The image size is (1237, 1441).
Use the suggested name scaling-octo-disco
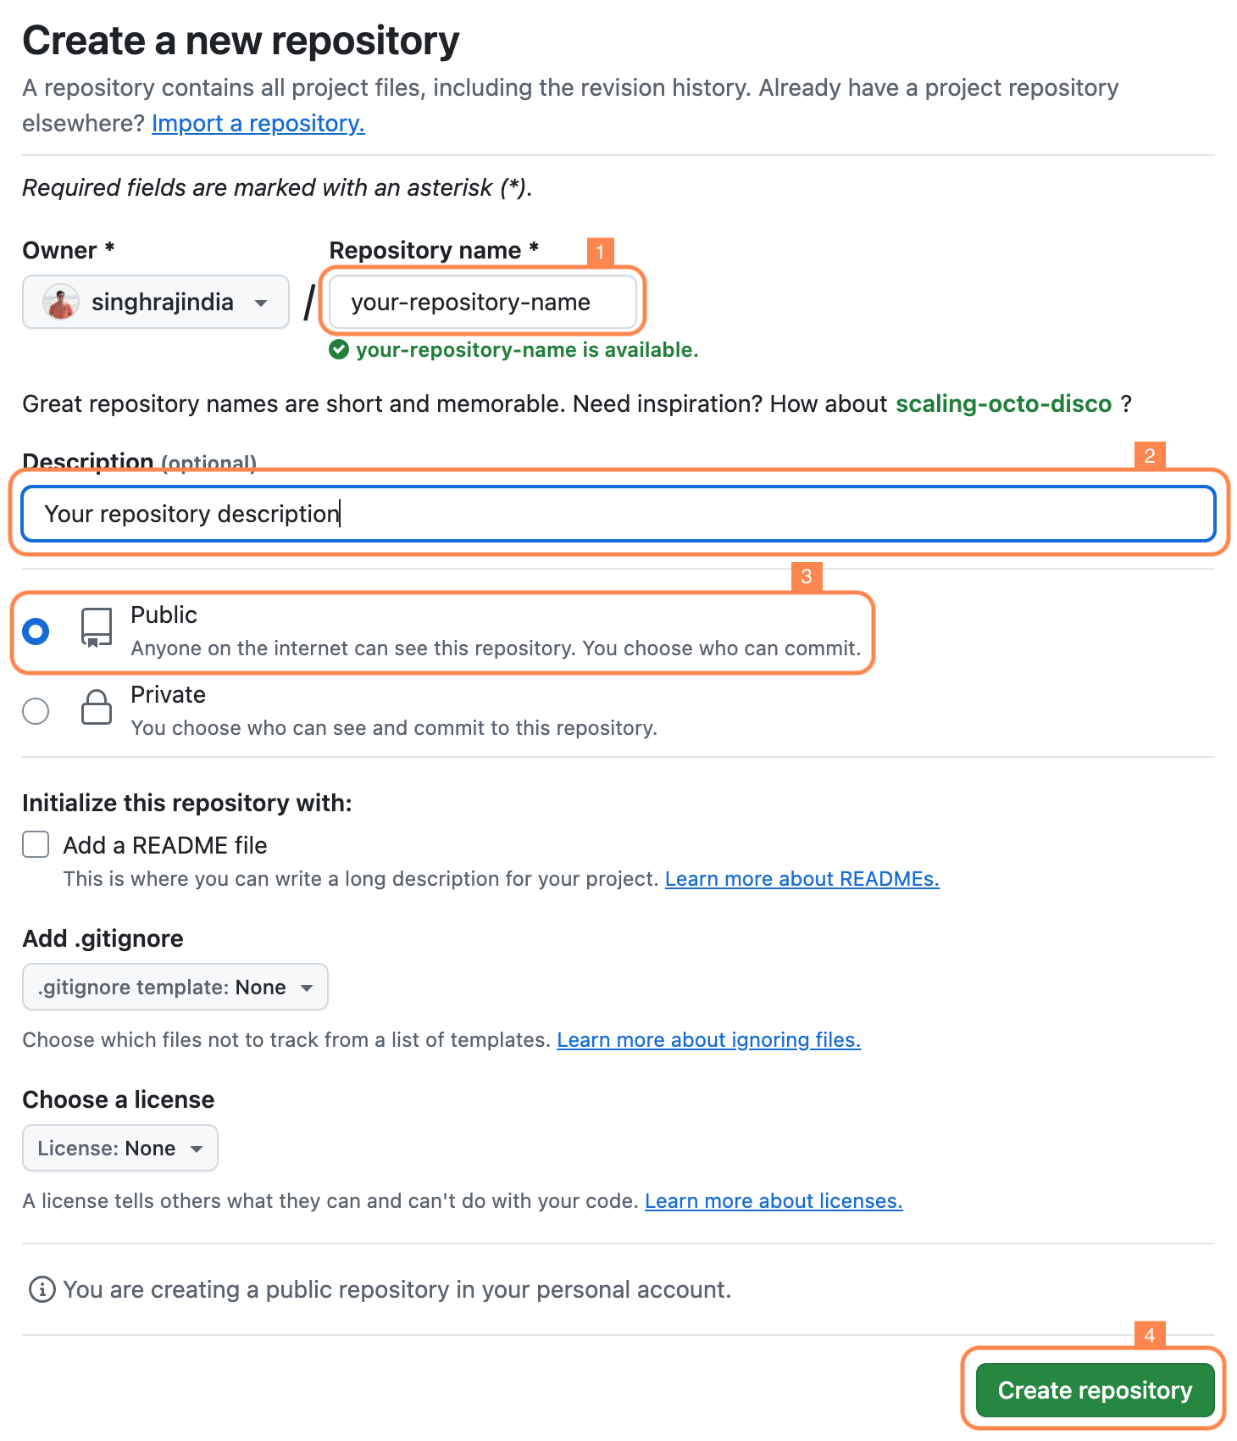tap(1003, 404)
